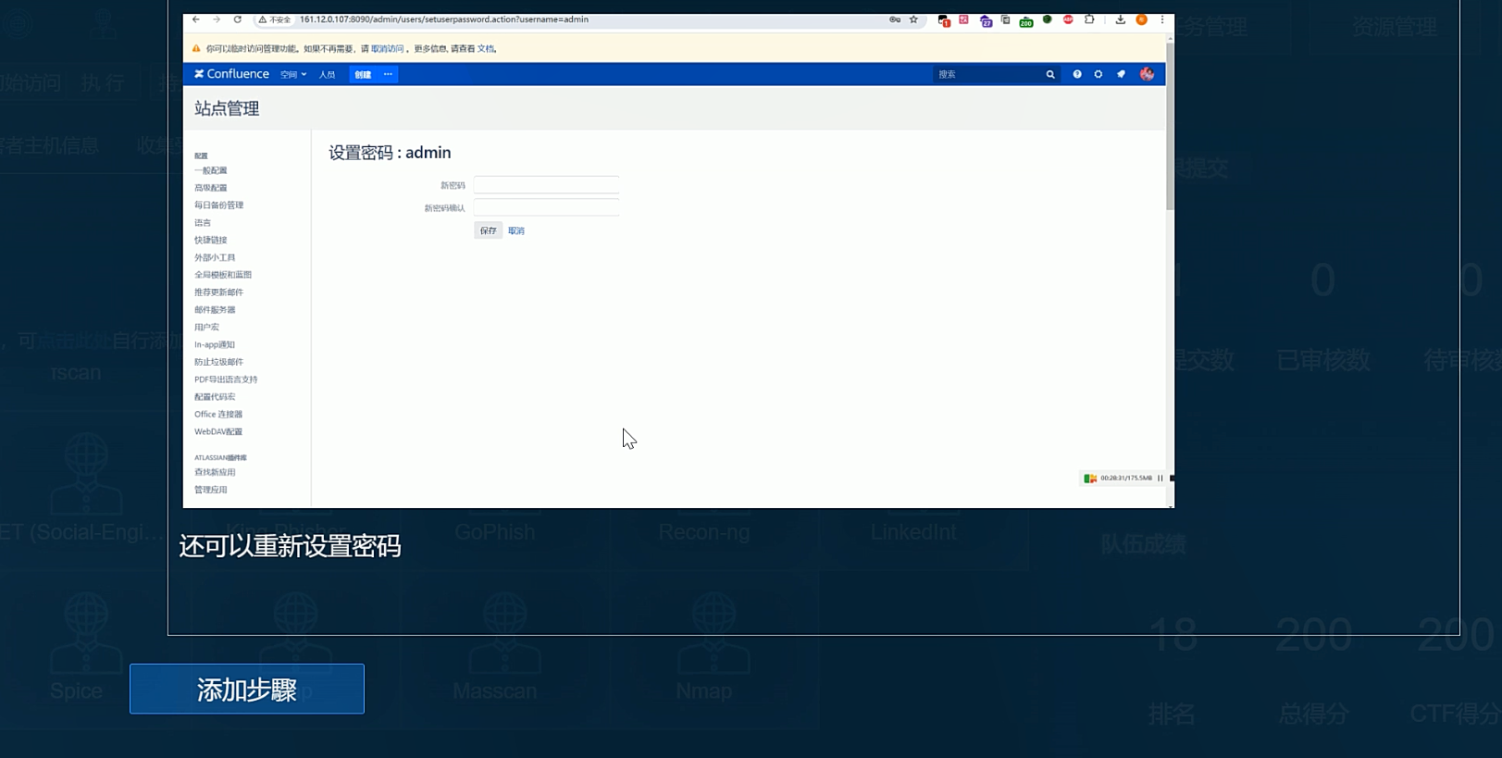Viewport: 1502px width, 758px height.
Task: Open Office 连接器 in the sidebar
Action: pyautogui.click(x=218, y=415)
